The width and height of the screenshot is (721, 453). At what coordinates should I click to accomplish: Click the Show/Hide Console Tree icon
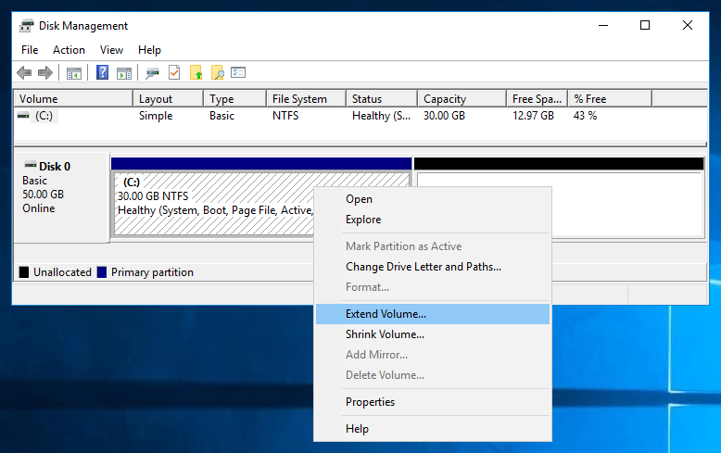pyautogui.click(x=73, y=72)
